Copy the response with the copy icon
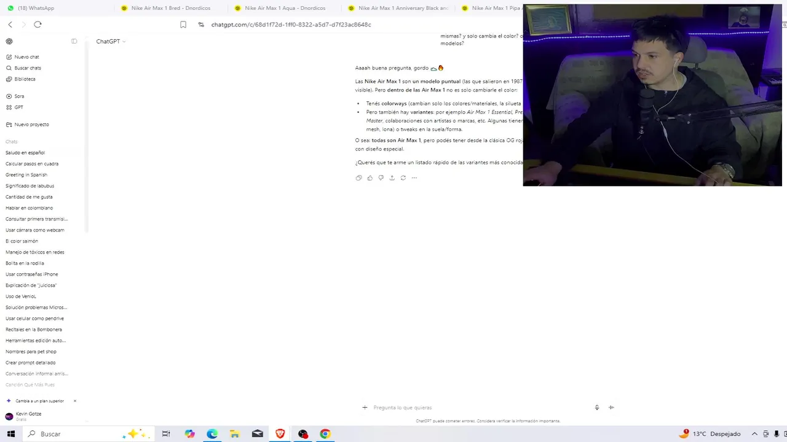 pos(358,178)
